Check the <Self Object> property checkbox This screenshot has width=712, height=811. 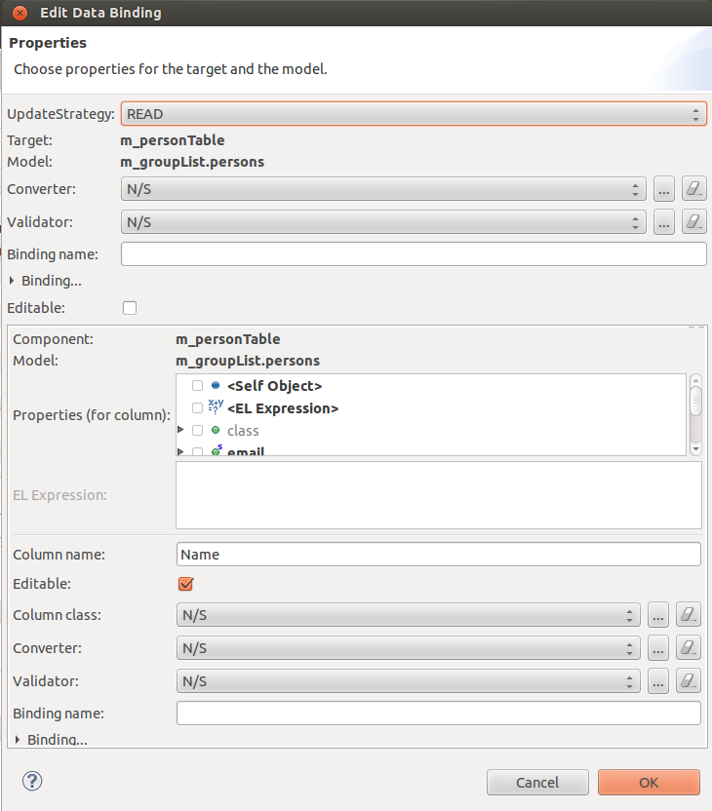click(x=197, y=385)
